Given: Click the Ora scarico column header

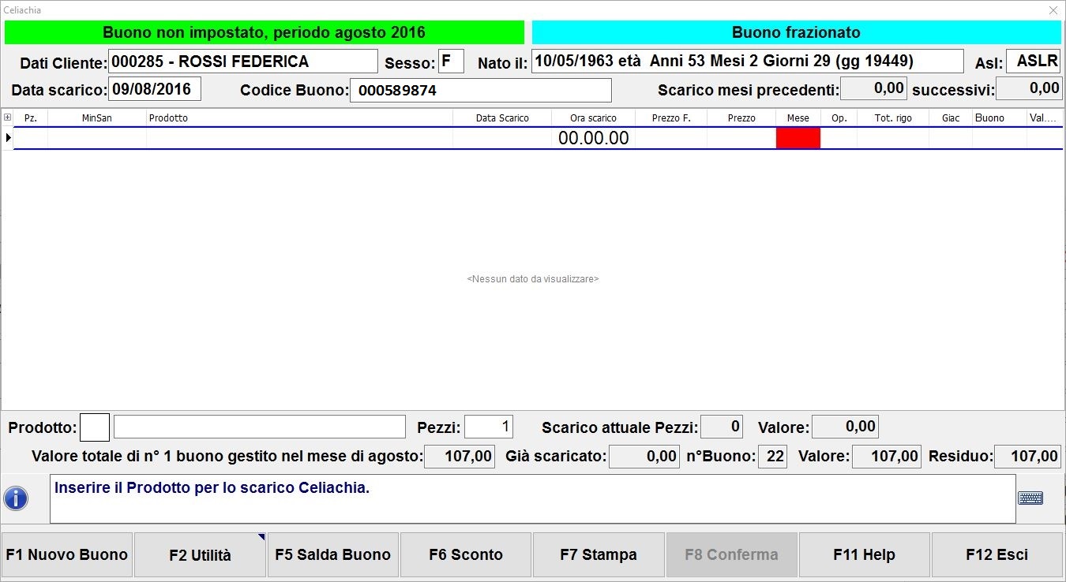Looking at the screenshot, I should 593,118.
